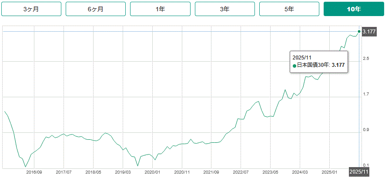This screenshot has height=181, width=385.
Task: Choose the 3年 period button
Action: 224,9
